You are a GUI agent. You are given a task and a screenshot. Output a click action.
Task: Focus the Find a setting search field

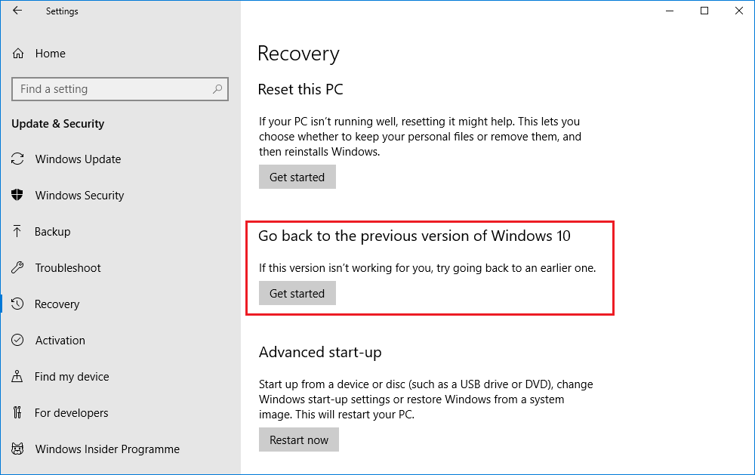tap(120, 89)
